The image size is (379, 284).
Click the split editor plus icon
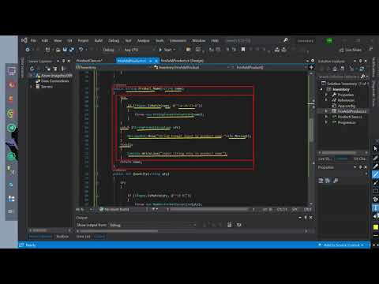coord(311,68)
